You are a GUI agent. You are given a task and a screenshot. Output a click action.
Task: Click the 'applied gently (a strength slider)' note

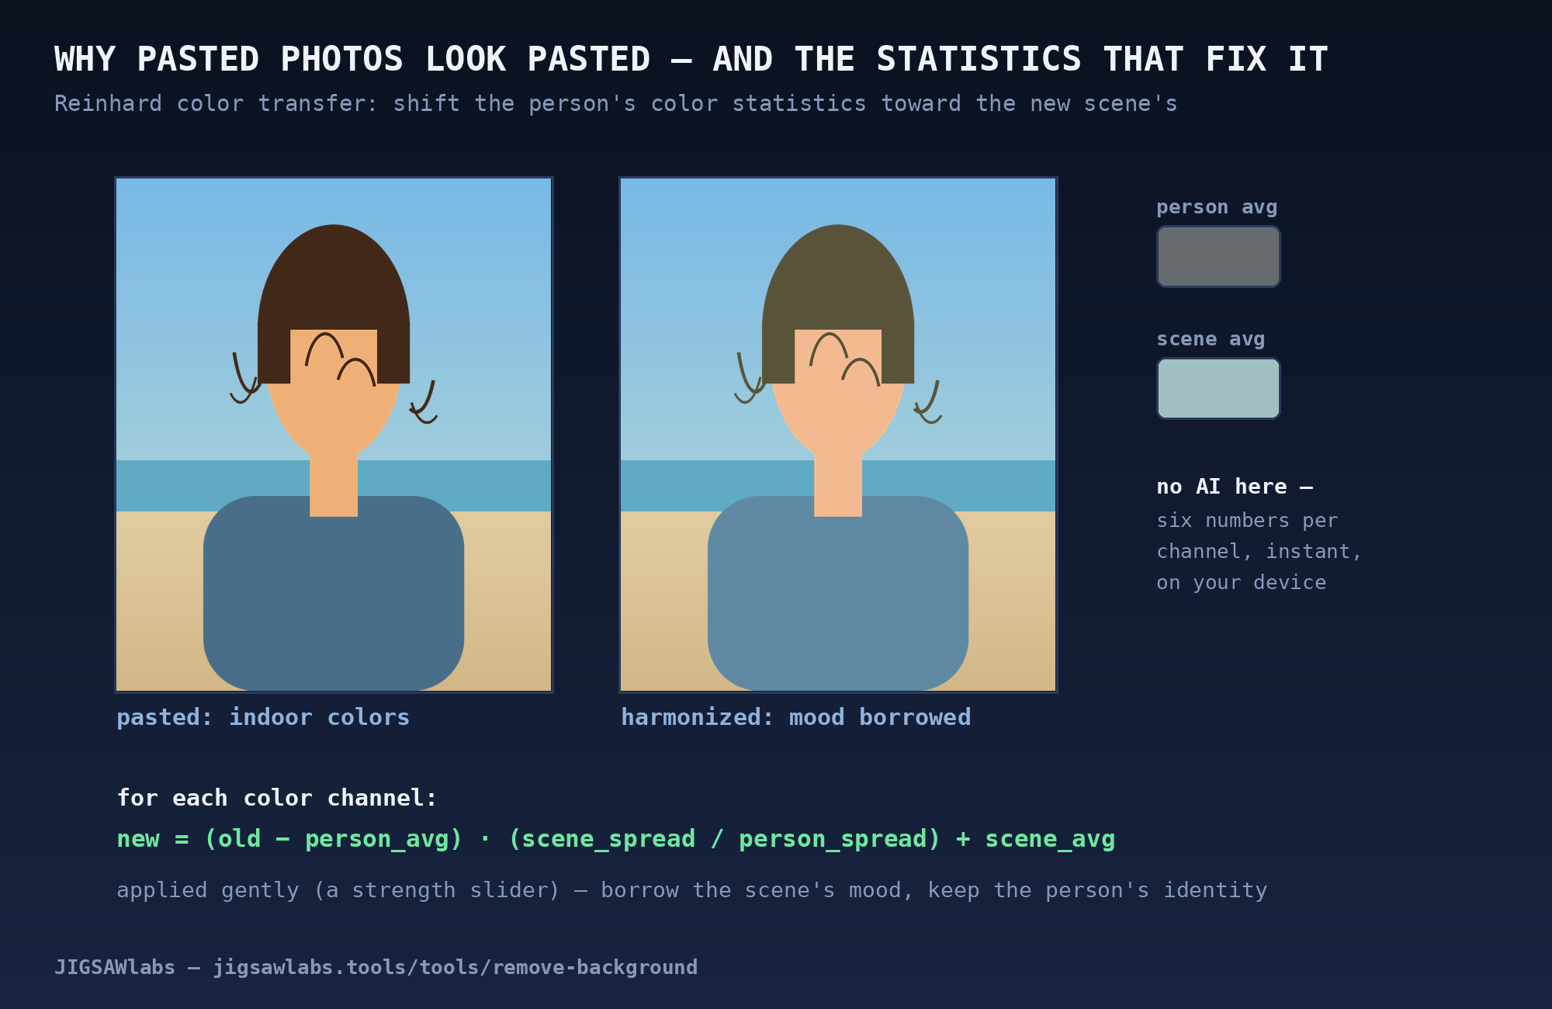tap(691, 889)
